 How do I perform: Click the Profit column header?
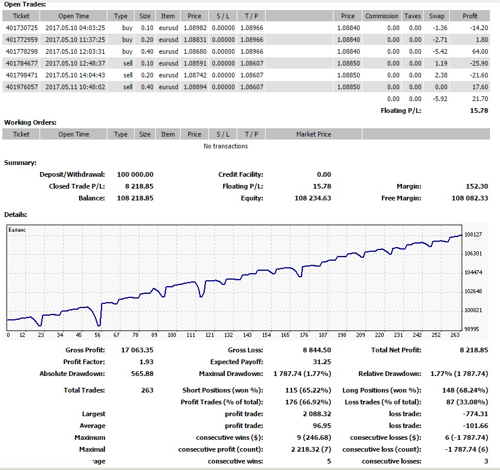pos(470,16)
